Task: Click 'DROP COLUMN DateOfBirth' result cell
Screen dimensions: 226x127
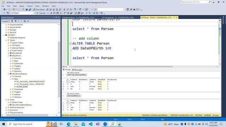Action: 77,75
